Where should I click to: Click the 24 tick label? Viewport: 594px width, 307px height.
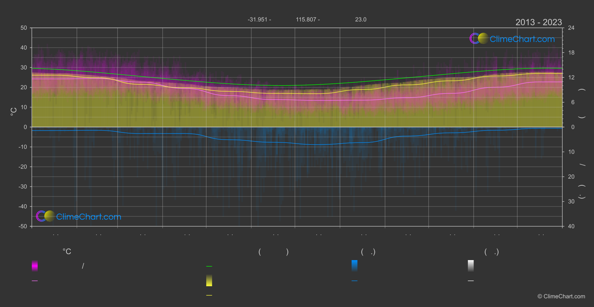(571, 28)
